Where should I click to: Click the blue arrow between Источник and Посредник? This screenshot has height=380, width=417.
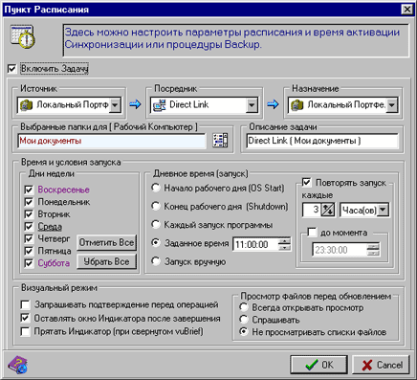coord(135,104)
